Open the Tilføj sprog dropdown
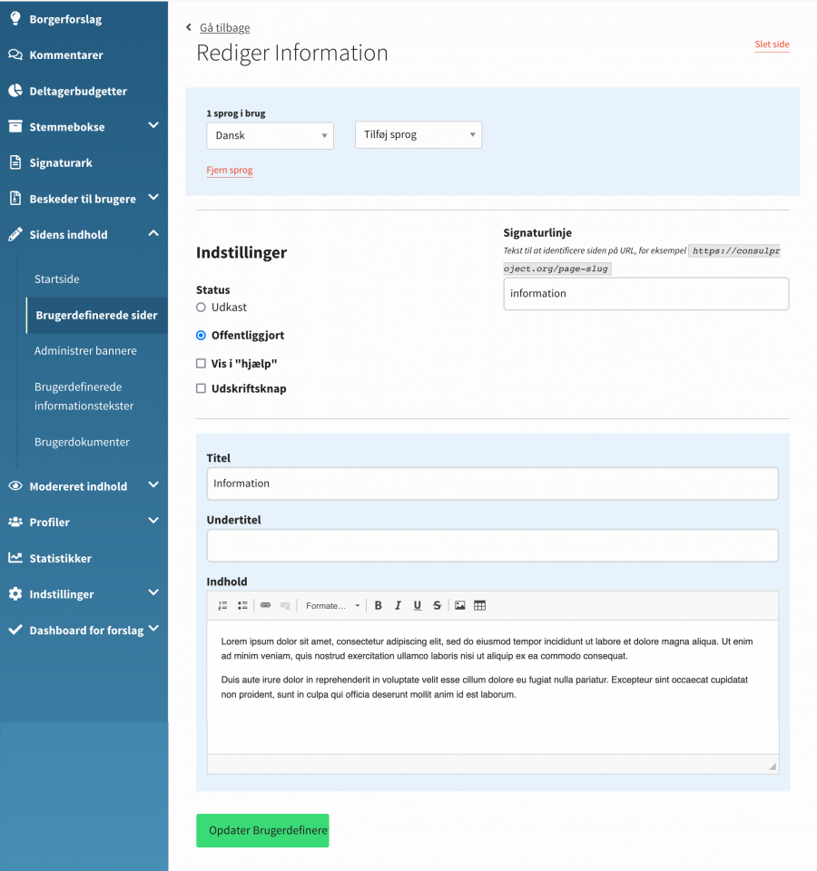This screenshot has width=817, height=871. click(x=418, y=133)
